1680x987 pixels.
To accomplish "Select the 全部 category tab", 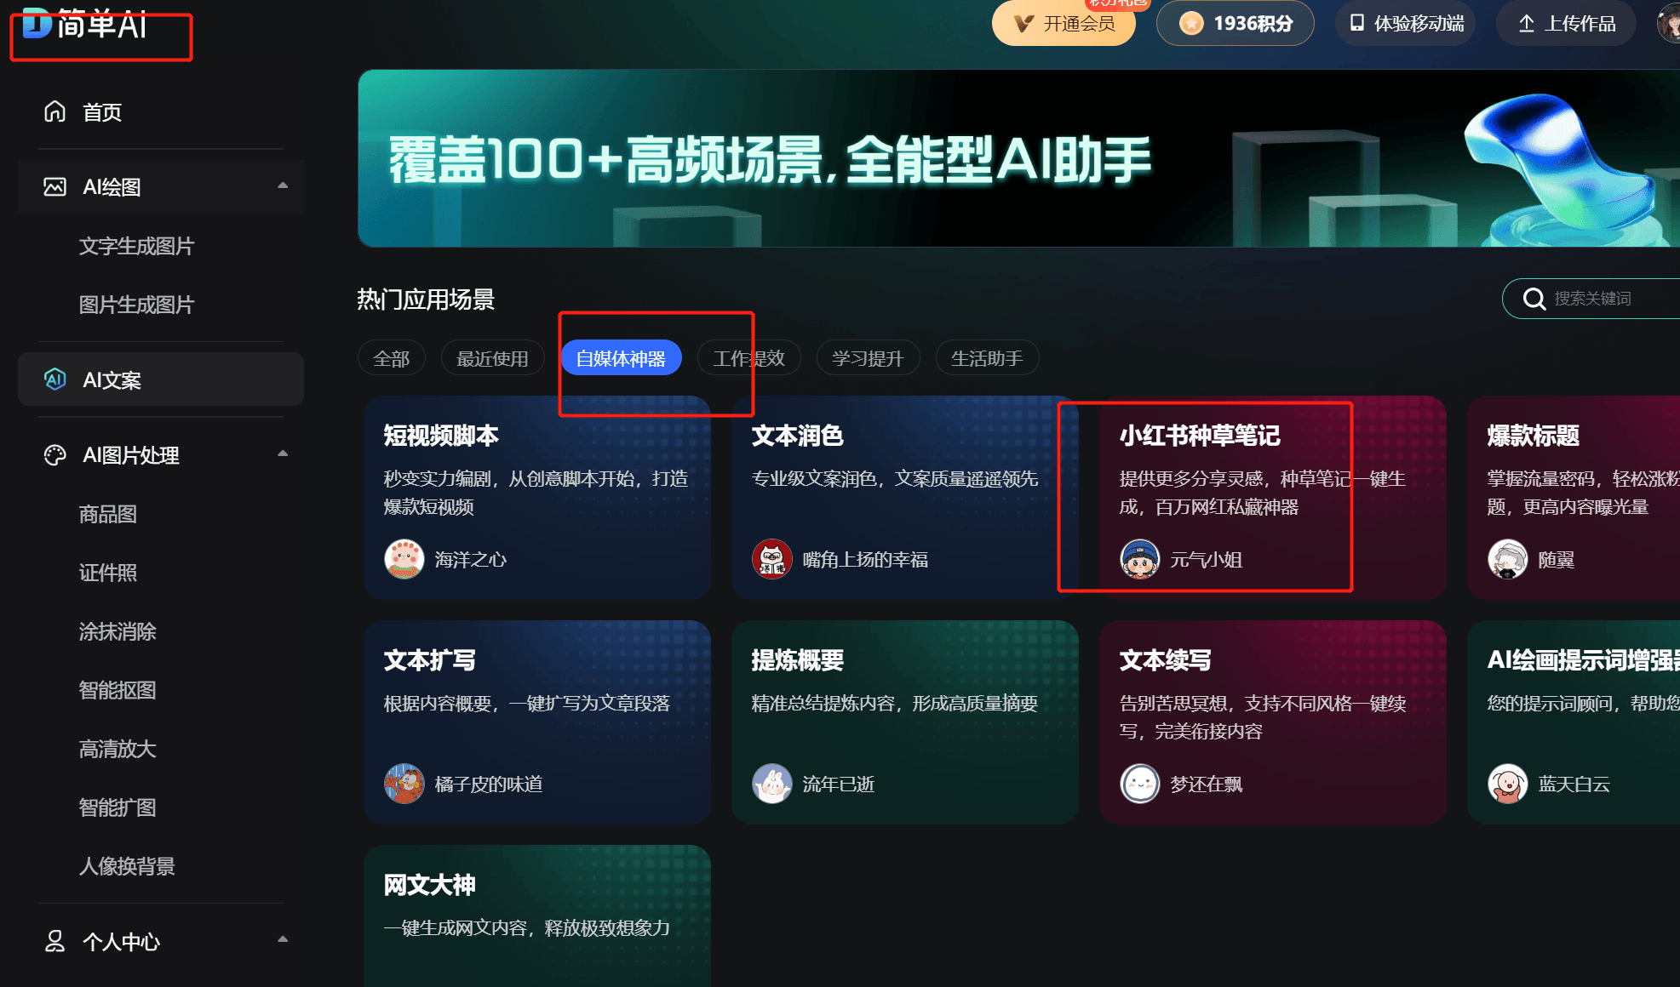I will point(392,358).
